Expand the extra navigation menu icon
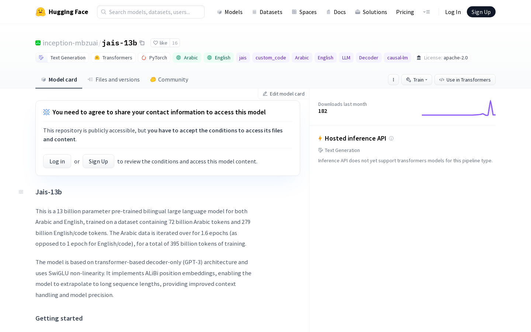This screenshot has height=332, width=531. point(427,12)
